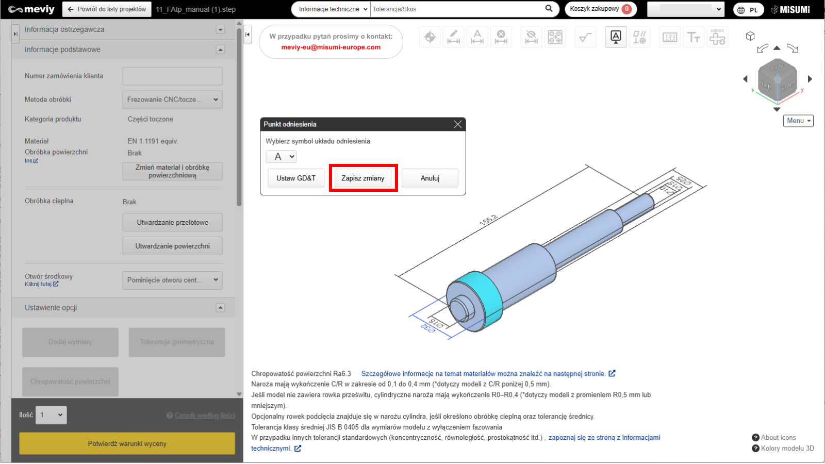
Task: Click the delete dimension tool icon
Action: pos(501,37)
